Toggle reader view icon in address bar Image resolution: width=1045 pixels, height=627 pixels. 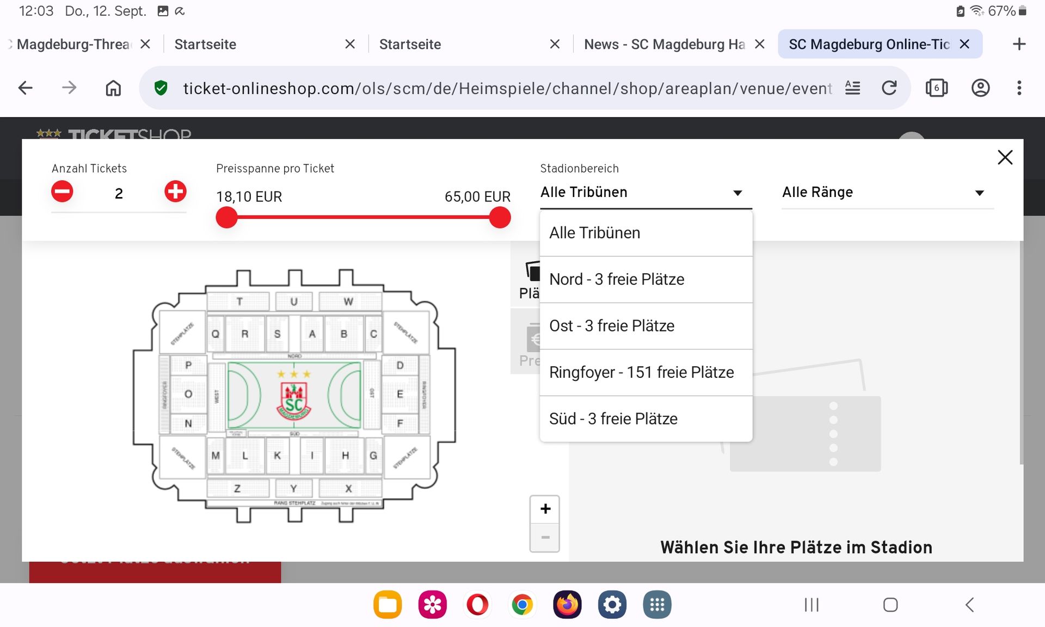click(852, 88)
